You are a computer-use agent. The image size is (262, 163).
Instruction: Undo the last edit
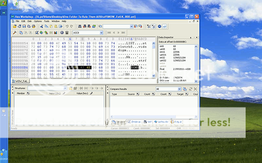(67, 26)
